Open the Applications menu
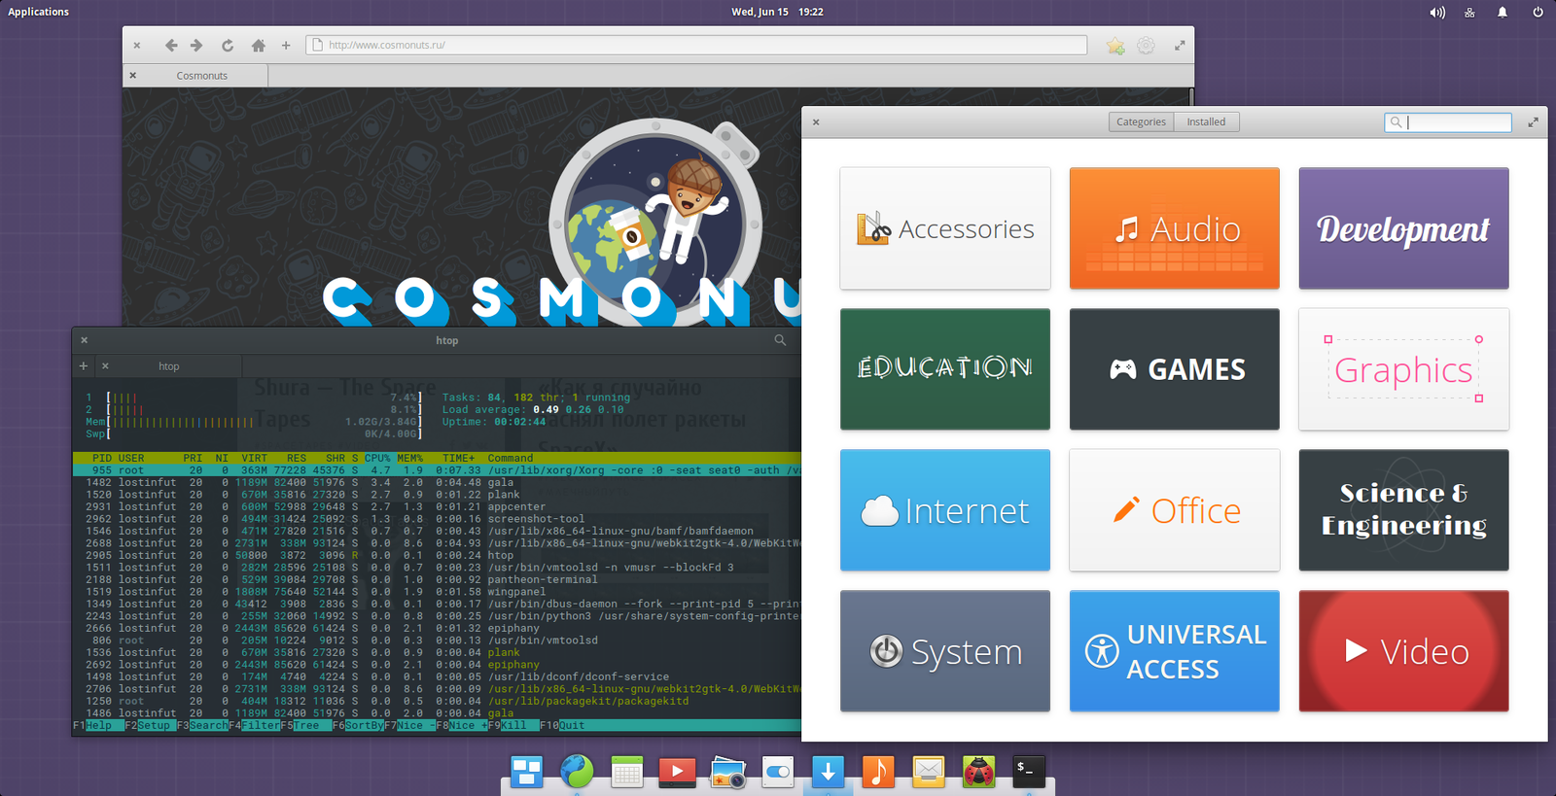 coord(39,12)
